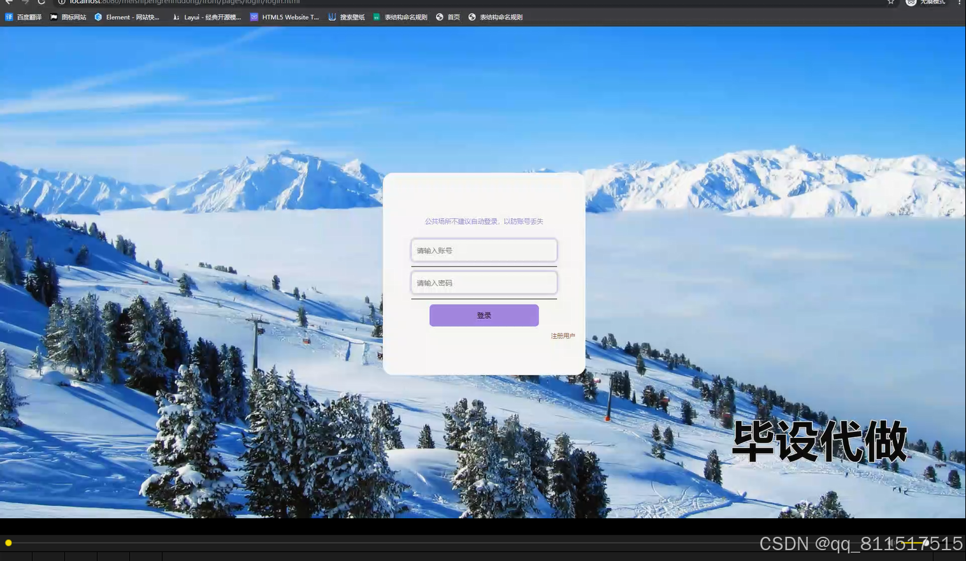Open the browser three-dot menu
Image resolution: width=966 pixels, height=561 pixels.
959,2
